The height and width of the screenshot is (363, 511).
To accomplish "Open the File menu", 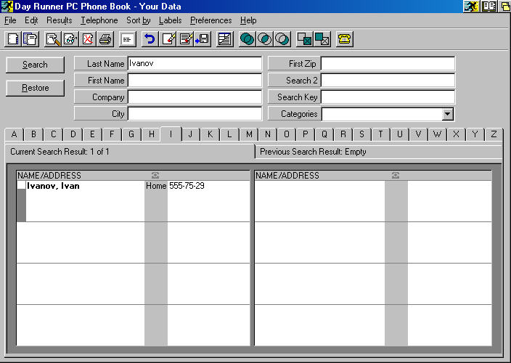I will click(10, 20).
